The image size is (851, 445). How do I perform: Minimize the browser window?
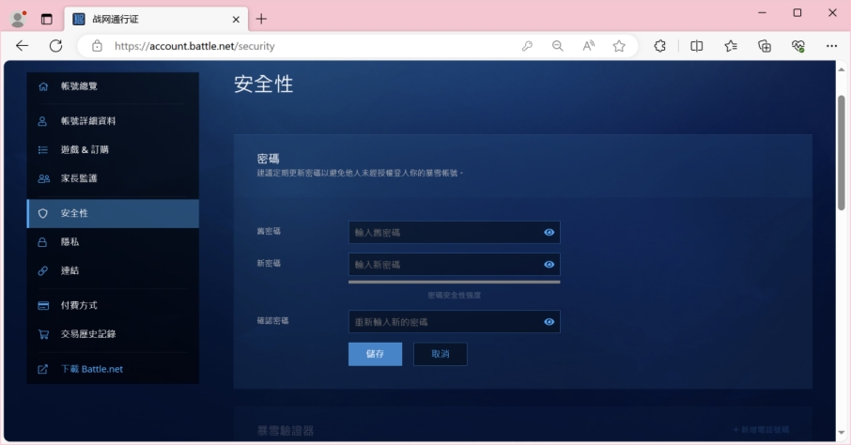pyautogui.click(x=762, y=12)
